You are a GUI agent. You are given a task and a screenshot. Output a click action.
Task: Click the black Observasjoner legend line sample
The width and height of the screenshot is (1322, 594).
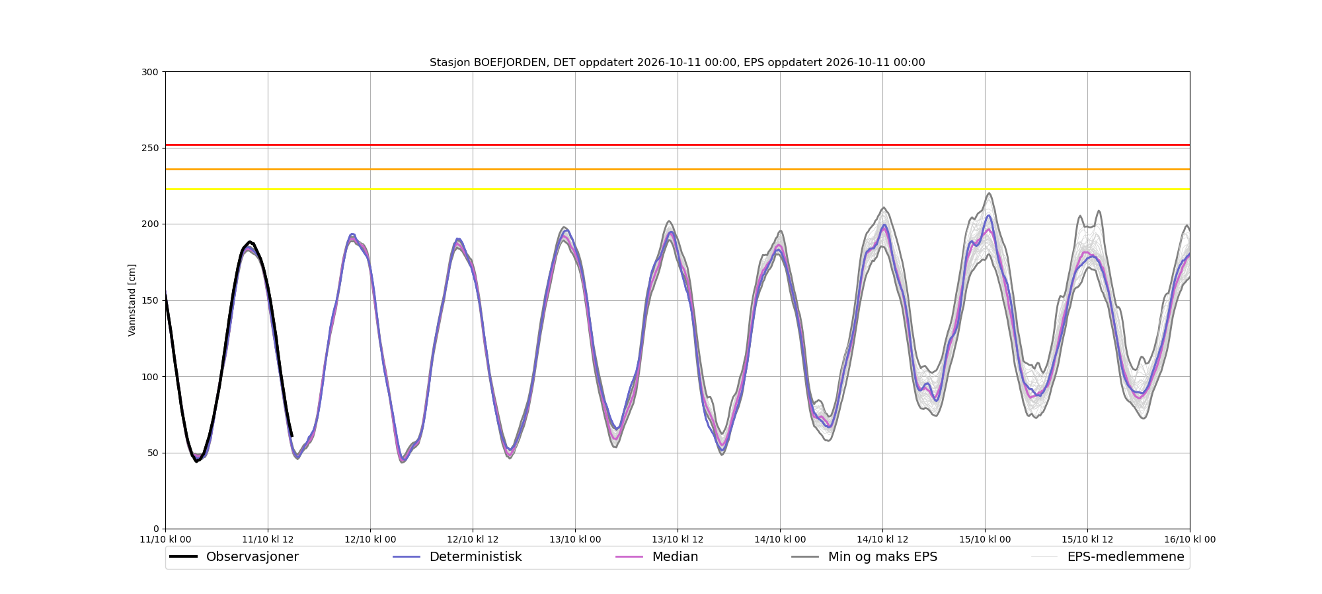pyautogui.click(x=183, y=557)
